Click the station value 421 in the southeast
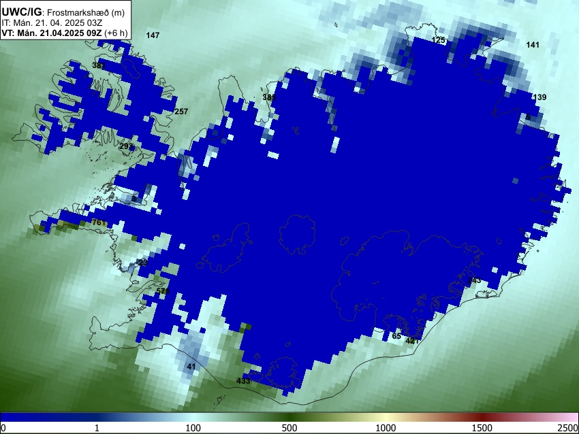The height and width of the screenshot is (434, 579). tap(412, 341)
